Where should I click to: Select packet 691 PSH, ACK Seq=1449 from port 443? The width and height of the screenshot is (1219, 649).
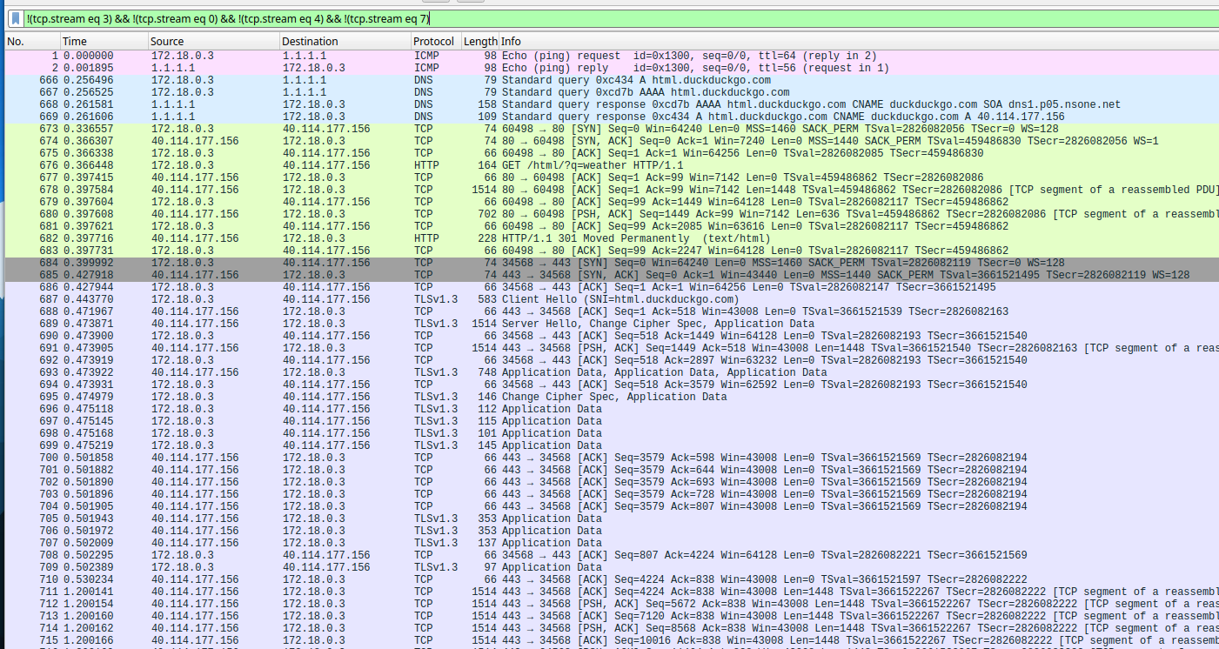[612, 348]
